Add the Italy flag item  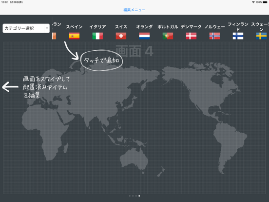coord(97,36)
